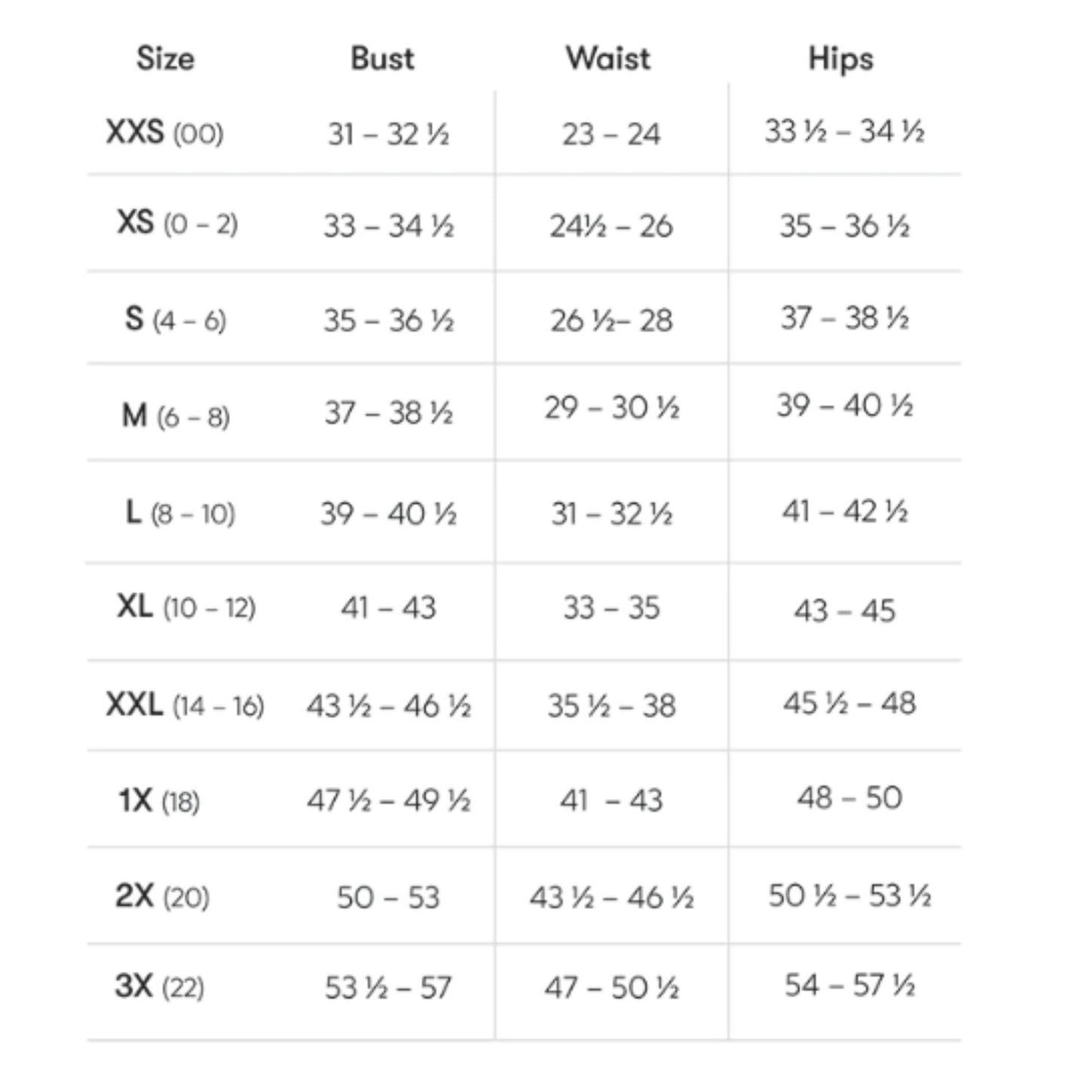Screen dimensions: 1089x1089
Task: Select the XS (0 – 2) size label
Action: 177,223
